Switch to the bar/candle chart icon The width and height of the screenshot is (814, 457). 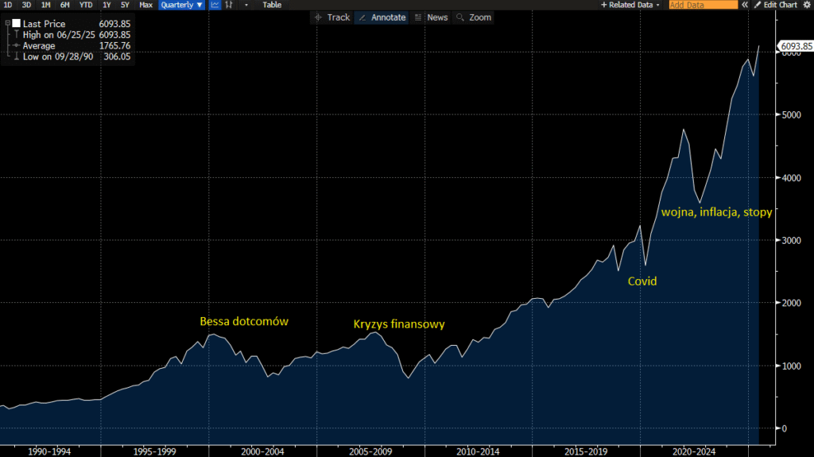point(229,5)
